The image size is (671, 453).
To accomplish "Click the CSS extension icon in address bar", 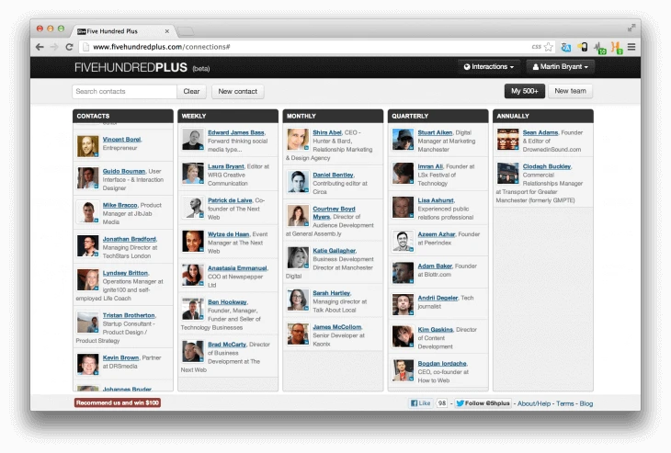I will [x=536, y=47].
